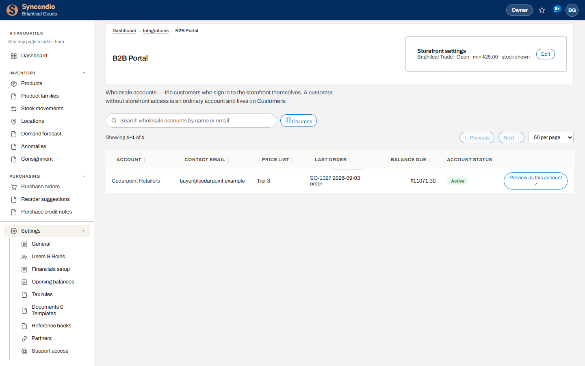Collapse the Inventory section
Viewport: 585px width, 366px height.
[84, 73]
